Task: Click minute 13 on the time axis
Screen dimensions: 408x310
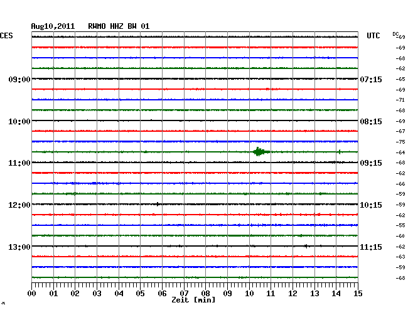Action: tap(314, 294)
